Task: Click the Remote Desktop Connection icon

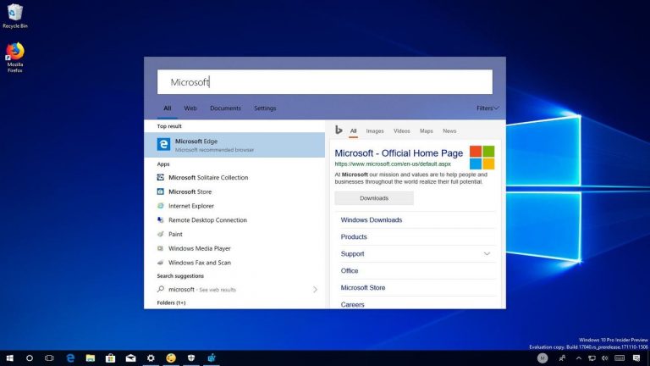Action: click(x=161, y=220)
